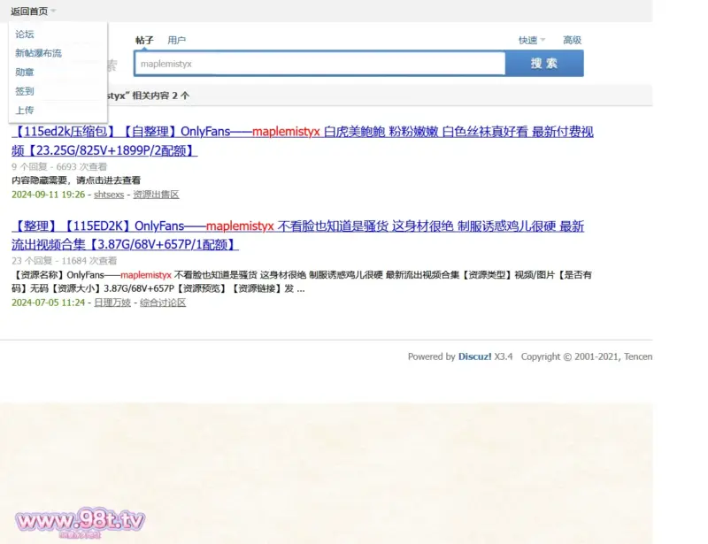The image size is (708, 544).
Task: Click the text '9 个回复 - 6693 次查看'
Action: (x=59, y=167)
